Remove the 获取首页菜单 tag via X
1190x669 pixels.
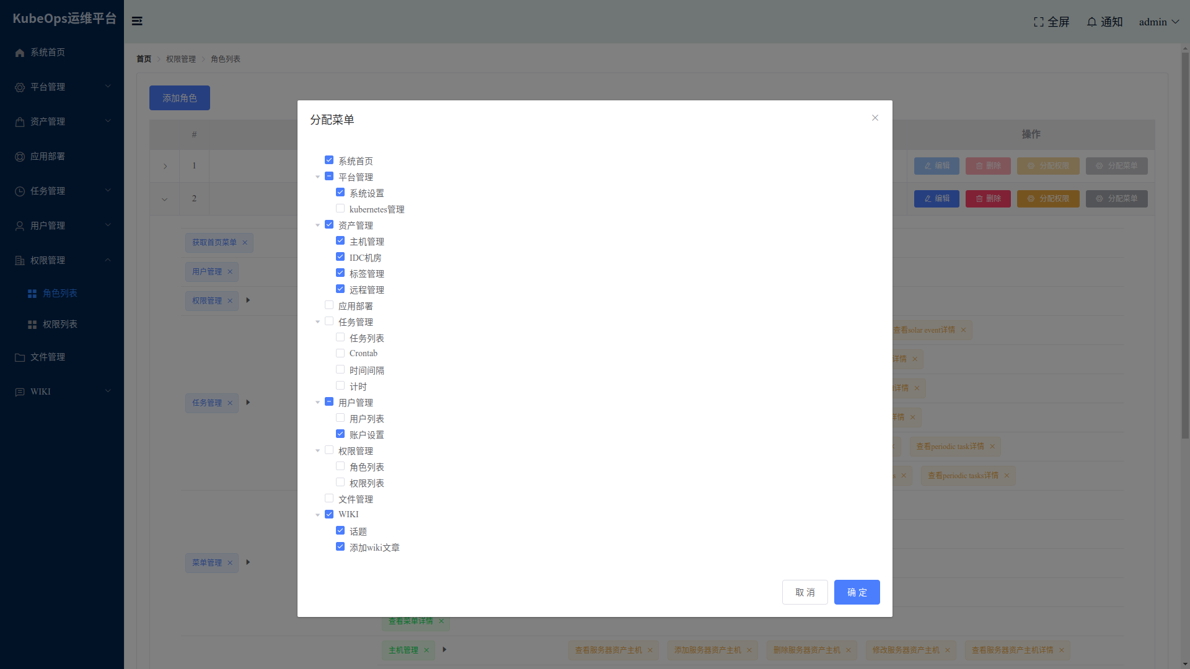point(245,243)
